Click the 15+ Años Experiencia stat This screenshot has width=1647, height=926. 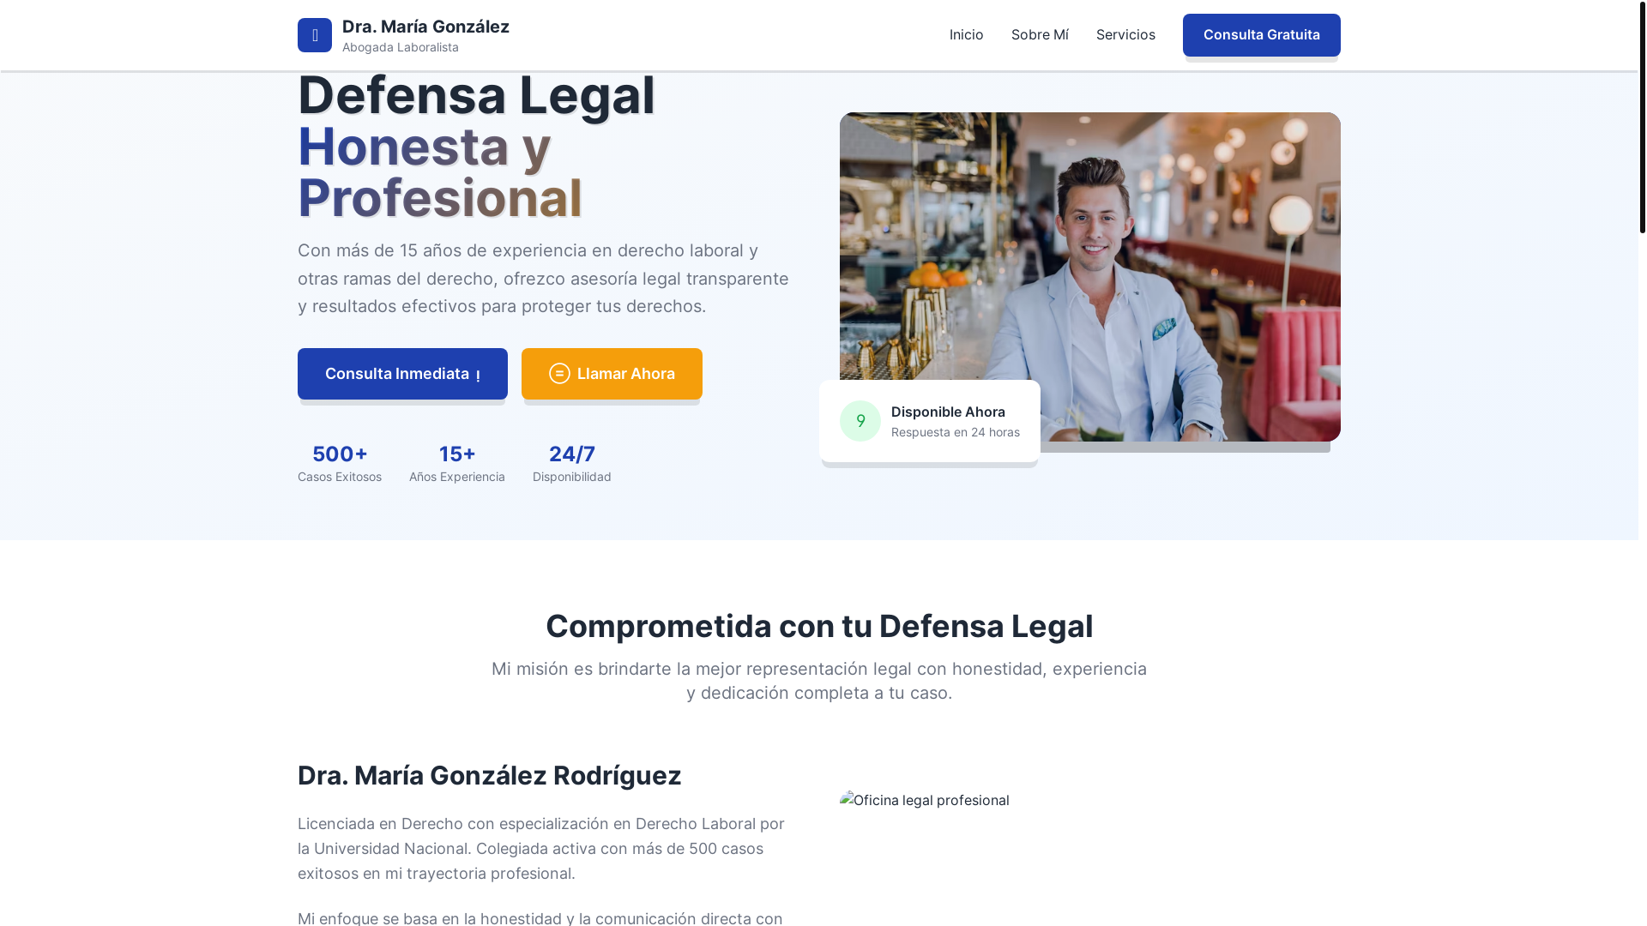click(457, 463)
